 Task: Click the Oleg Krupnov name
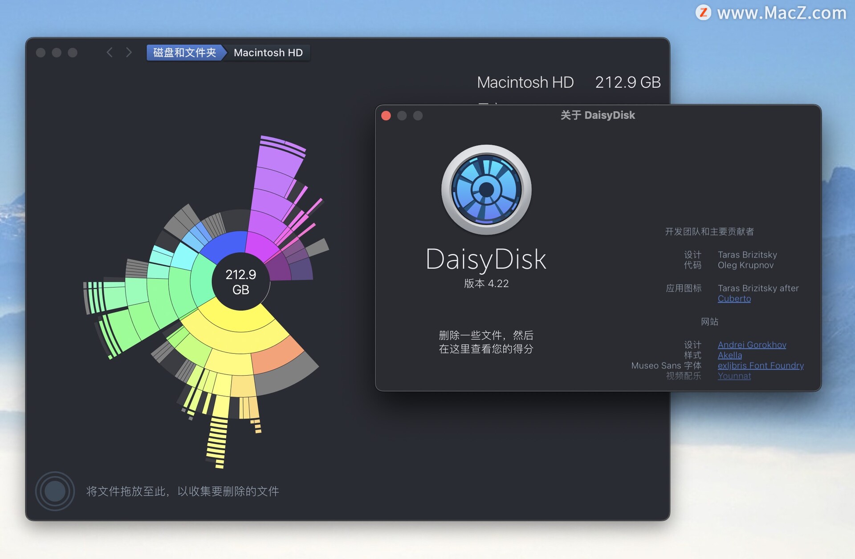745,265
